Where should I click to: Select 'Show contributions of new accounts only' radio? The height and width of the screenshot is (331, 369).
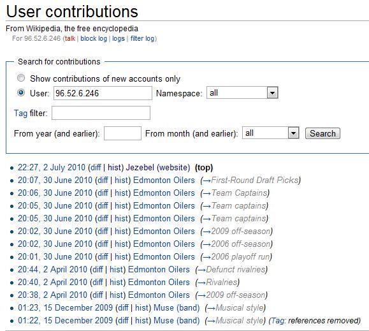[21, 78]
